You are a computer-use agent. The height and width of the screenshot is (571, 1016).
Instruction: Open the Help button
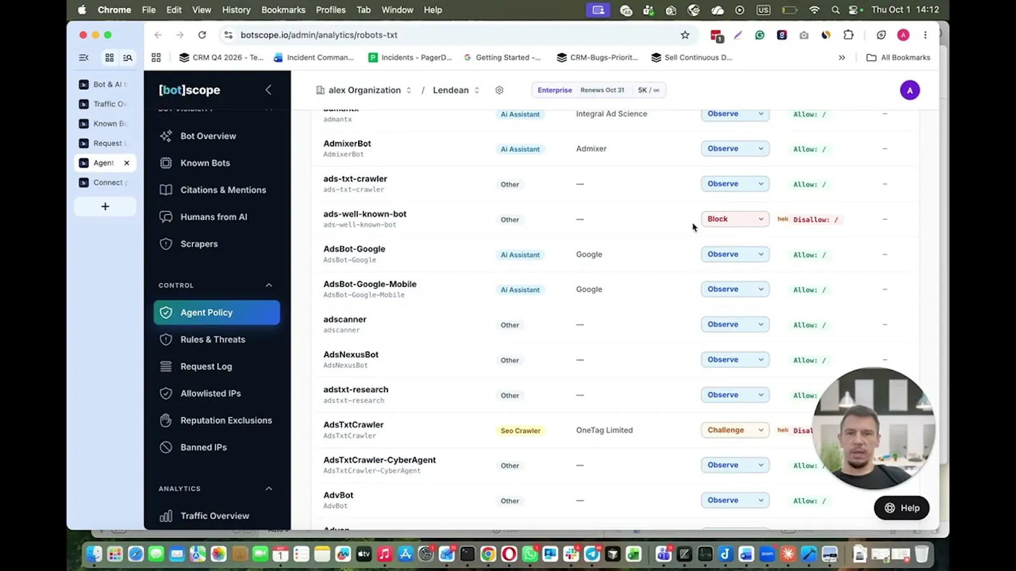tap(902, 508)
